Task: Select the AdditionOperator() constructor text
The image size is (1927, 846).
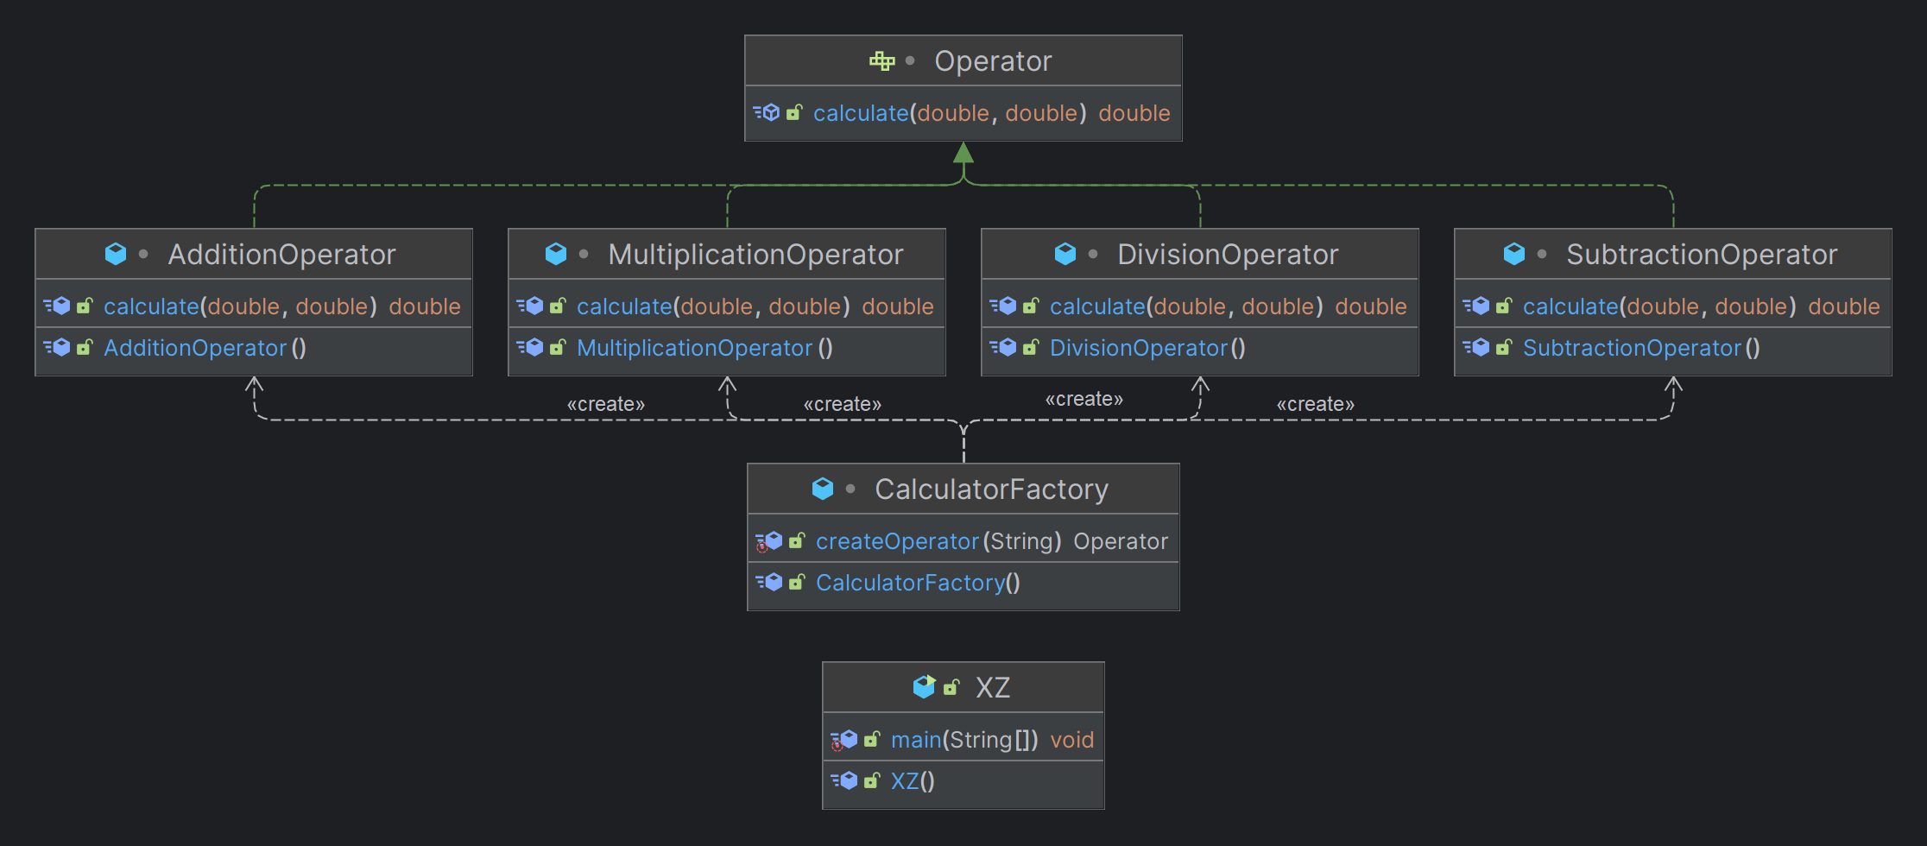Action: (205, 348)
